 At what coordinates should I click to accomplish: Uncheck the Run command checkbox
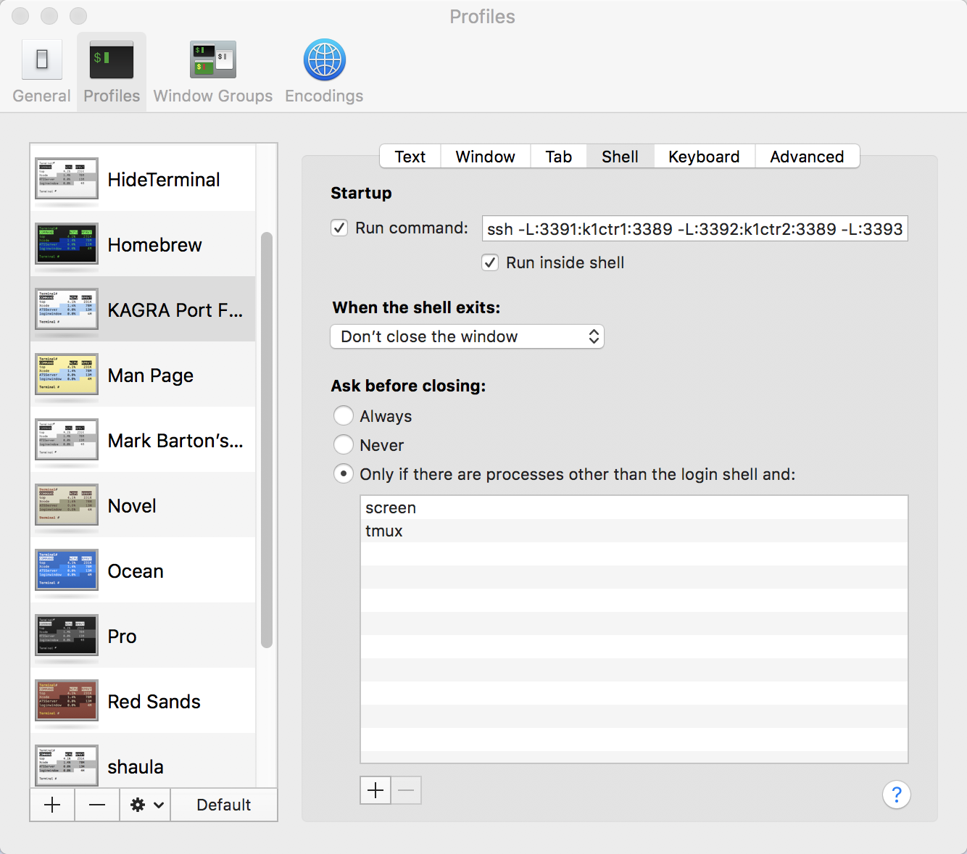tap(339, 228)
